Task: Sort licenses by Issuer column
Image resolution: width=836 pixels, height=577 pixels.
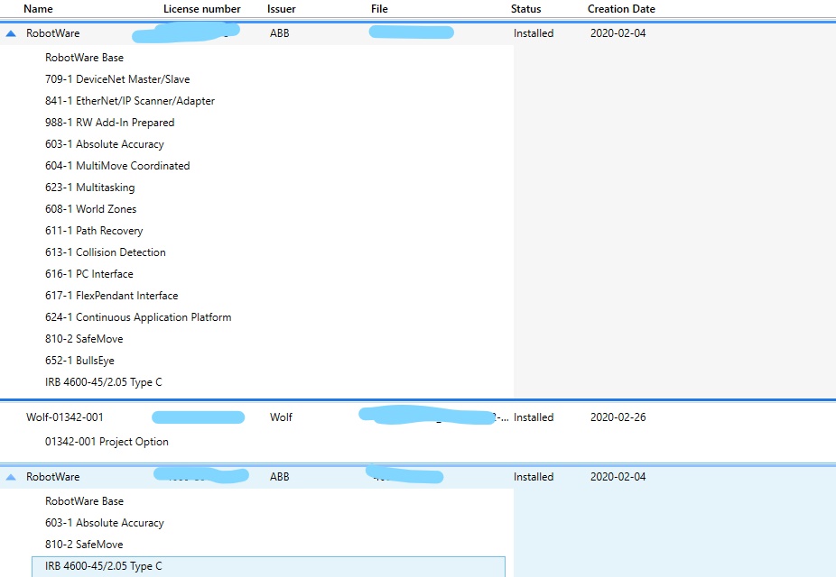Action: coord(281,9)
